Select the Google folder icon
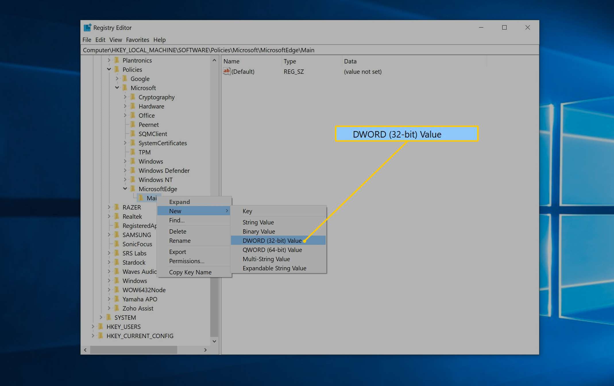 [x=125, y=79]
